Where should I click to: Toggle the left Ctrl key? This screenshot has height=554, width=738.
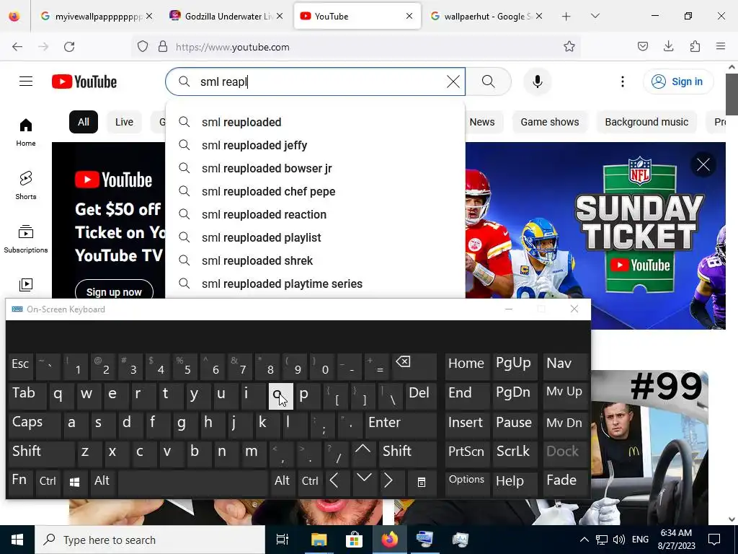tap(48, 481)
